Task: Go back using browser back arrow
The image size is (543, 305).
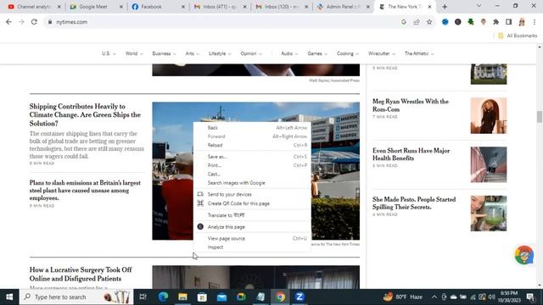Action: (x=8, y=22)
